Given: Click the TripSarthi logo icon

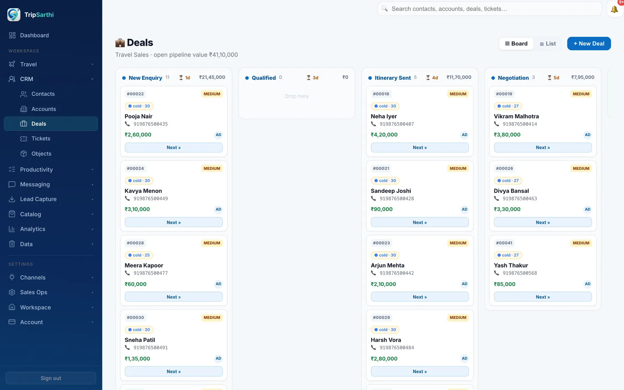Looking at the screenshot, I should 14,15.
